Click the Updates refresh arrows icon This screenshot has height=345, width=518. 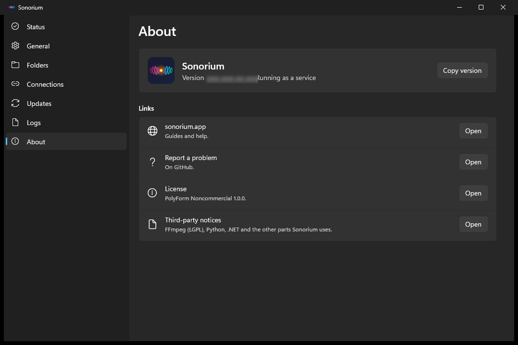[15, 103]
